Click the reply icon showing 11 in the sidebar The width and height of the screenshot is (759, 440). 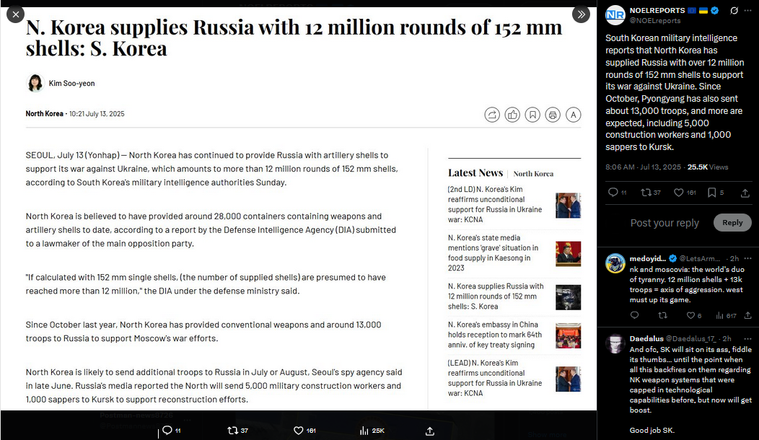[x=613, y=193]
